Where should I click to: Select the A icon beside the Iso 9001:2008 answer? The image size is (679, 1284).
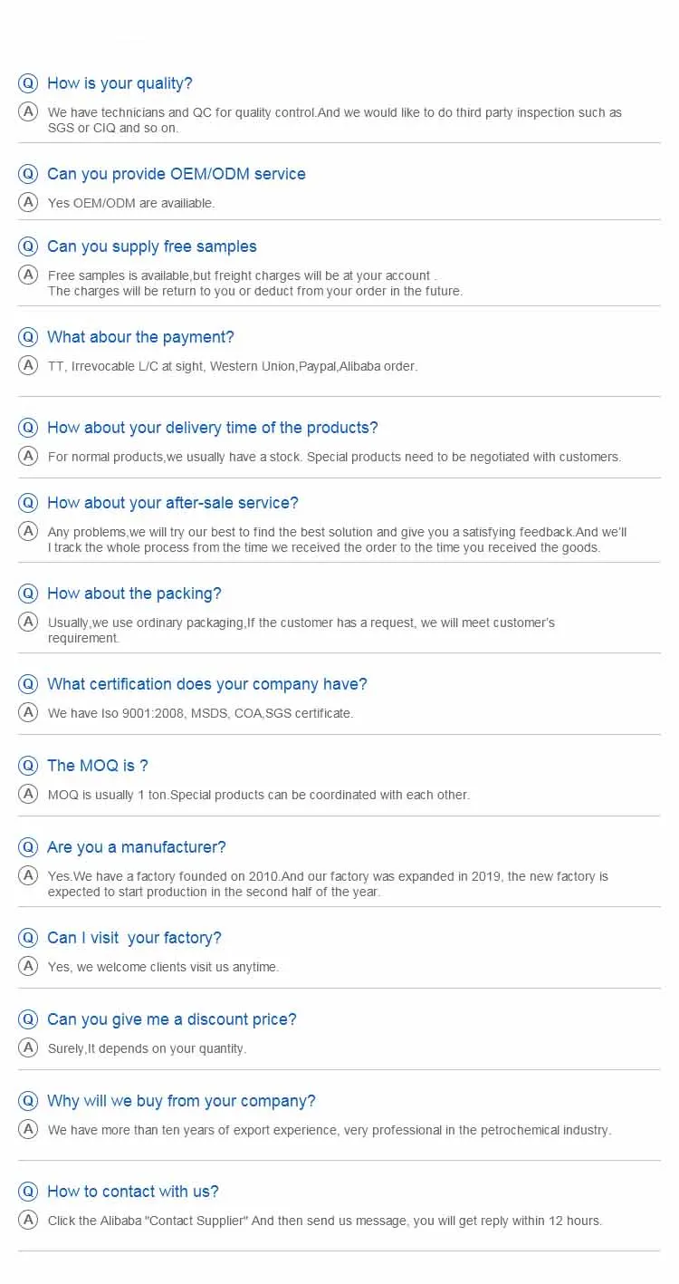point(29,712)
